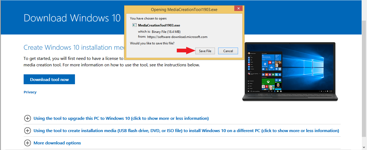
Task: Expand the upgrade this PC plus icon
Action: [27, 118]
